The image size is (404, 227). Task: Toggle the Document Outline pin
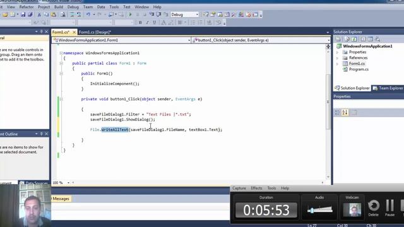click(41, 134)
